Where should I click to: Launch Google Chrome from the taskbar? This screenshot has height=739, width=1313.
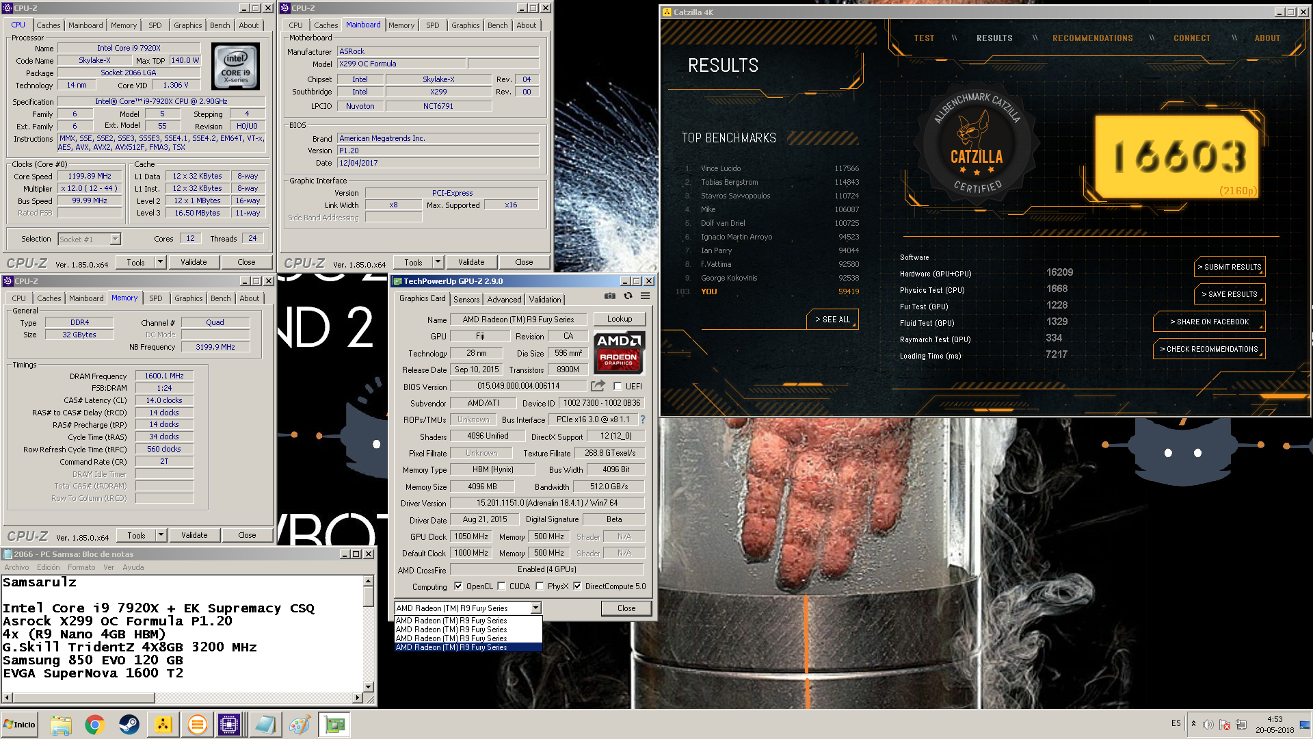95,725
